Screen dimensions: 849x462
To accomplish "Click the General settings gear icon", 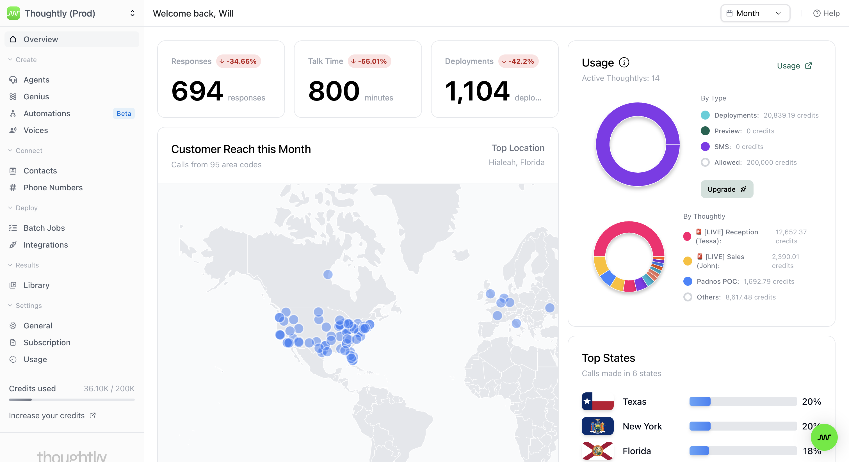I will [x=13, y=326].
